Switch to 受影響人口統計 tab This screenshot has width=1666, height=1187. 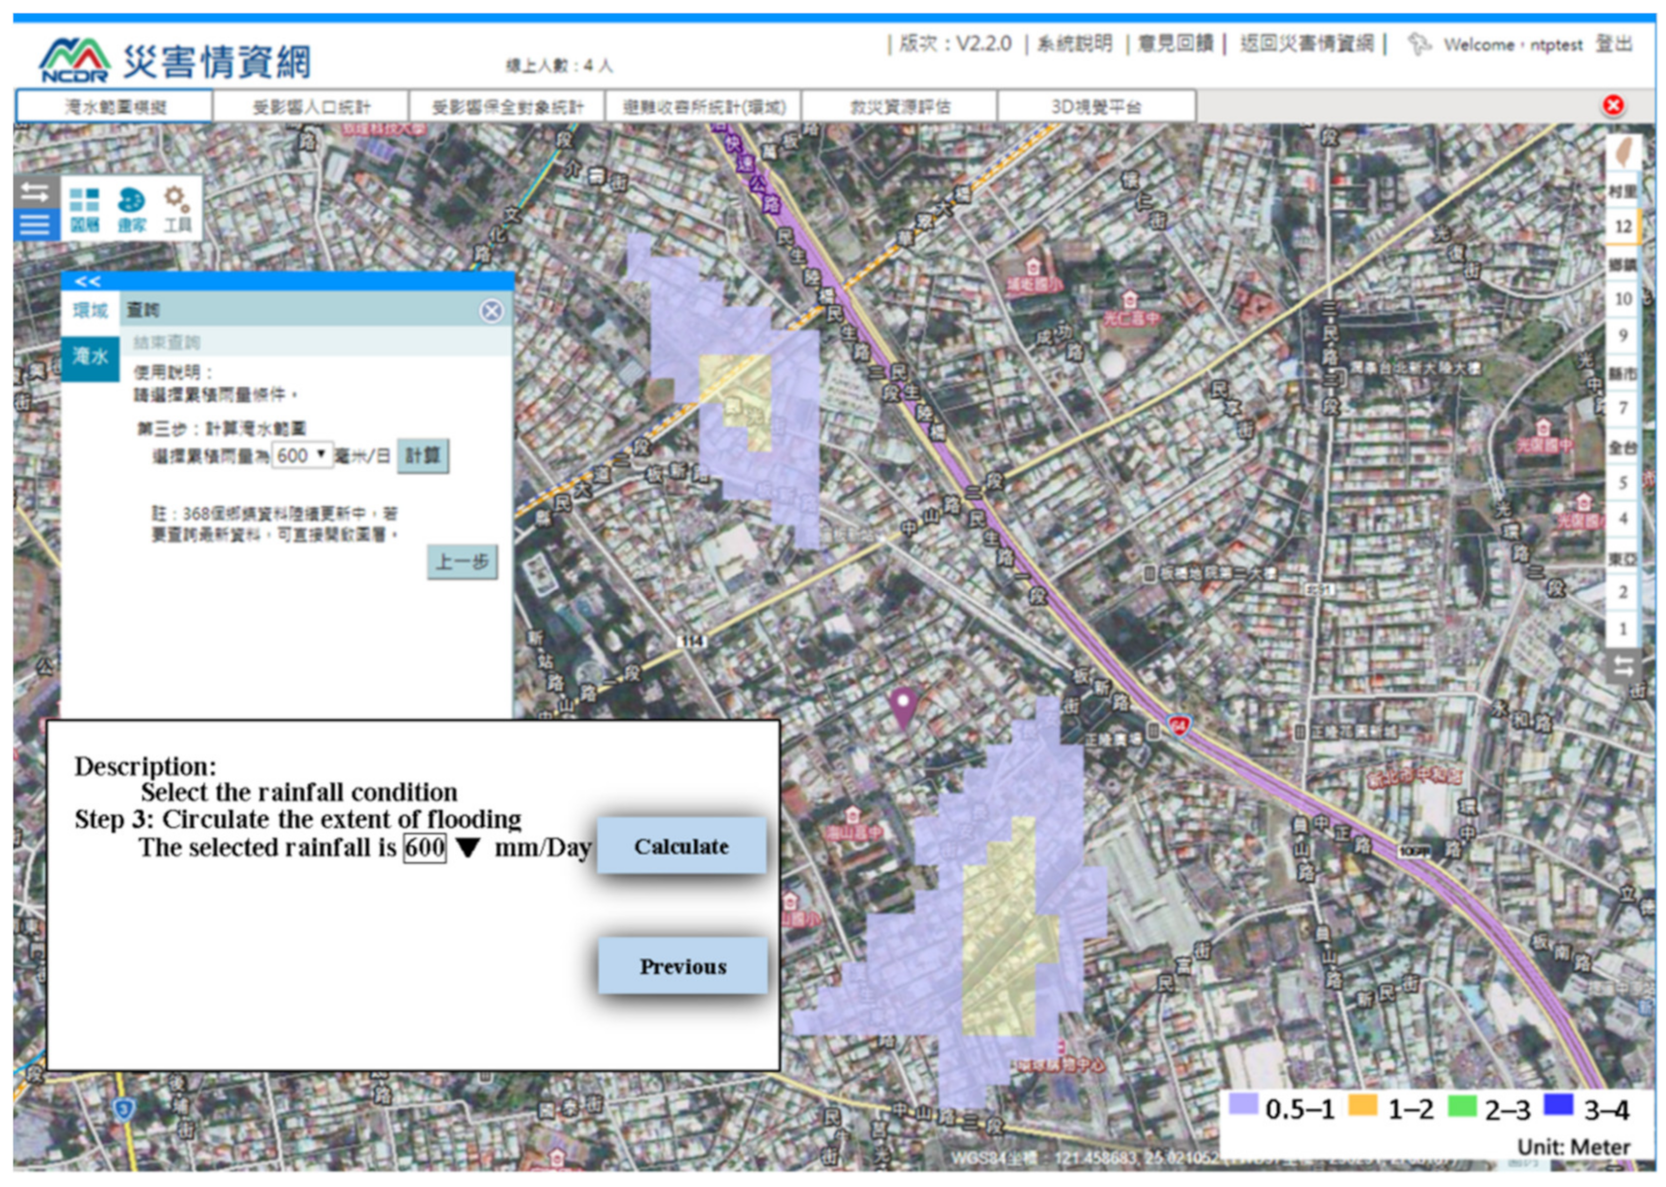click(311, 107)
